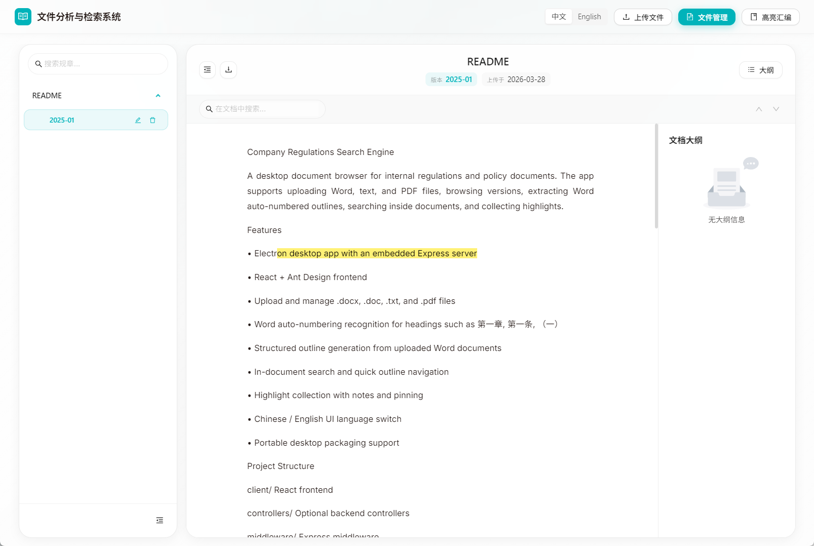Click the download icon in document header
This screenshot has width=814, height=546.
228,70
